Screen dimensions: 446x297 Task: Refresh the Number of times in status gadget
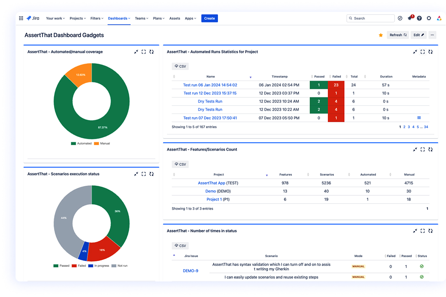430,231
